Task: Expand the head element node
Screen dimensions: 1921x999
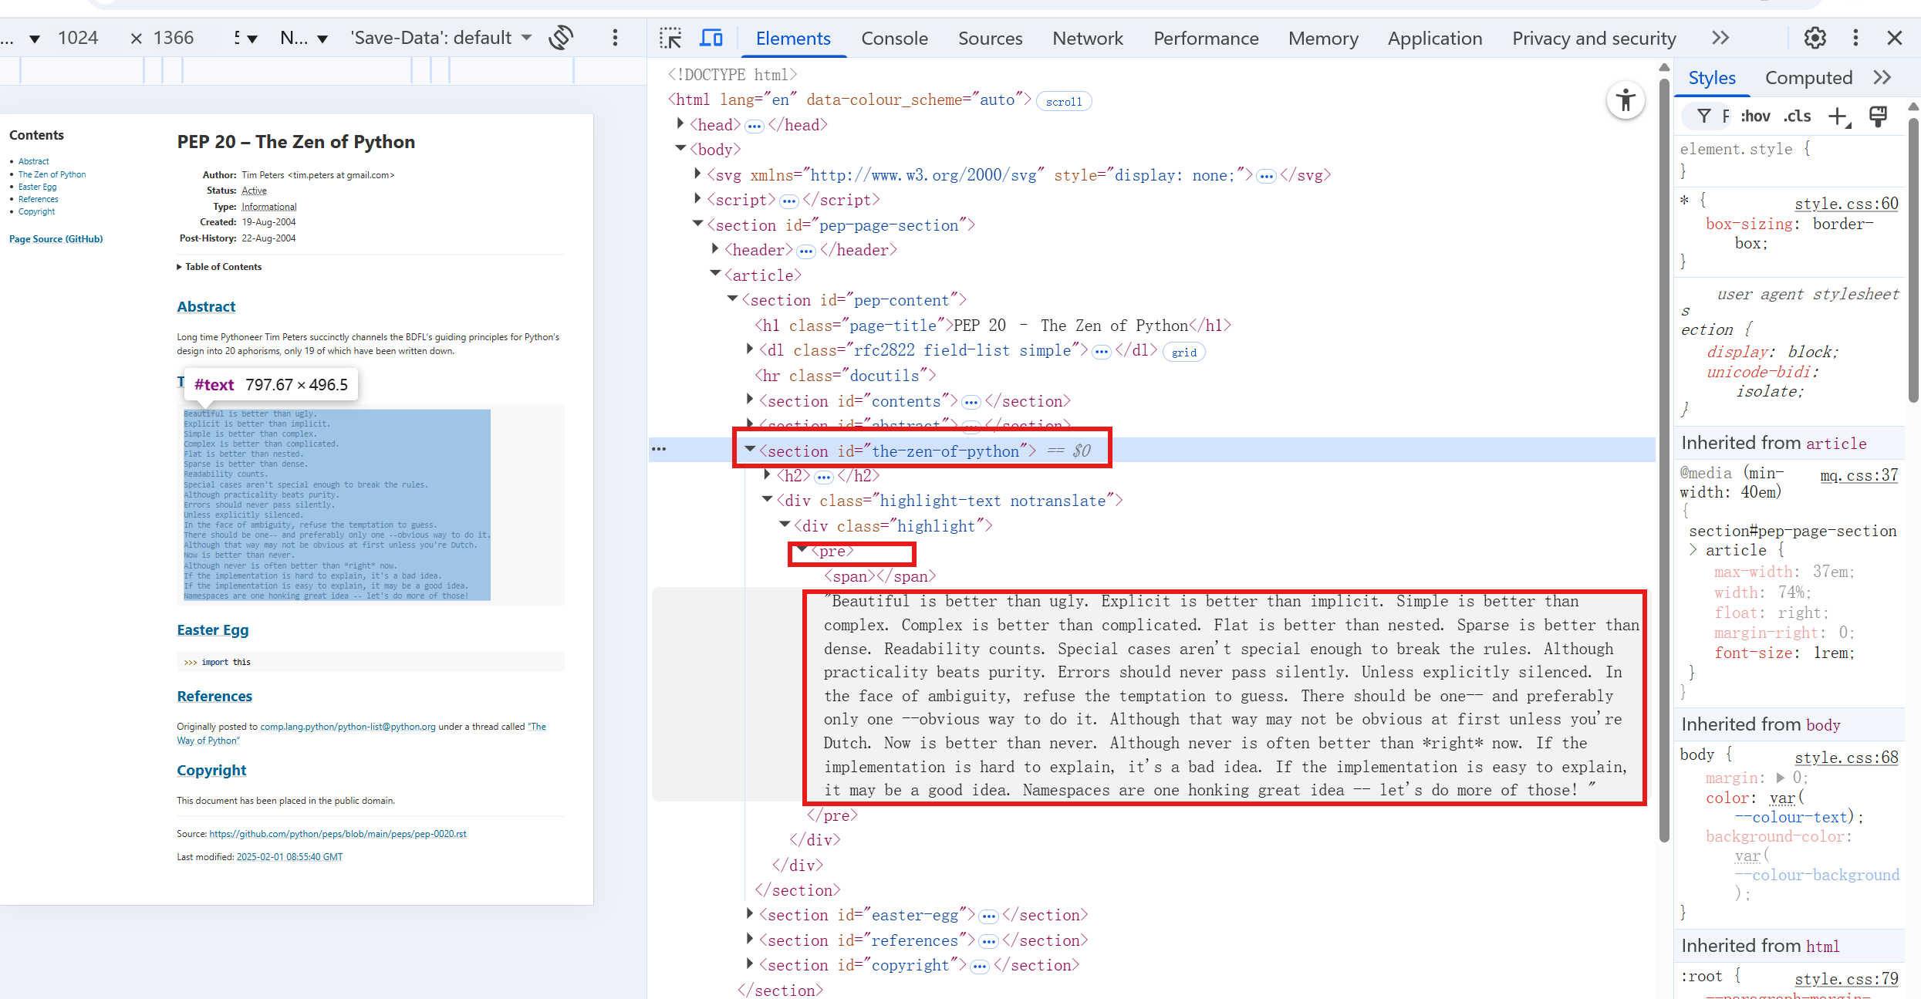Action: [680, 124]
